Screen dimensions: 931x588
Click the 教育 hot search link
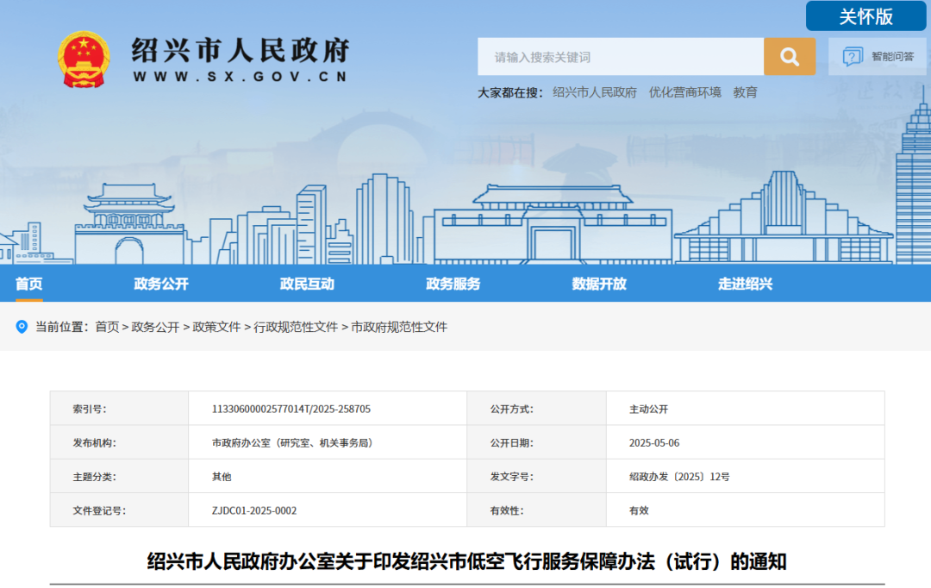click(x=745, y=92)
